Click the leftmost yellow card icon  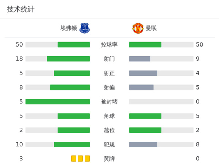[x=74, y=159]
